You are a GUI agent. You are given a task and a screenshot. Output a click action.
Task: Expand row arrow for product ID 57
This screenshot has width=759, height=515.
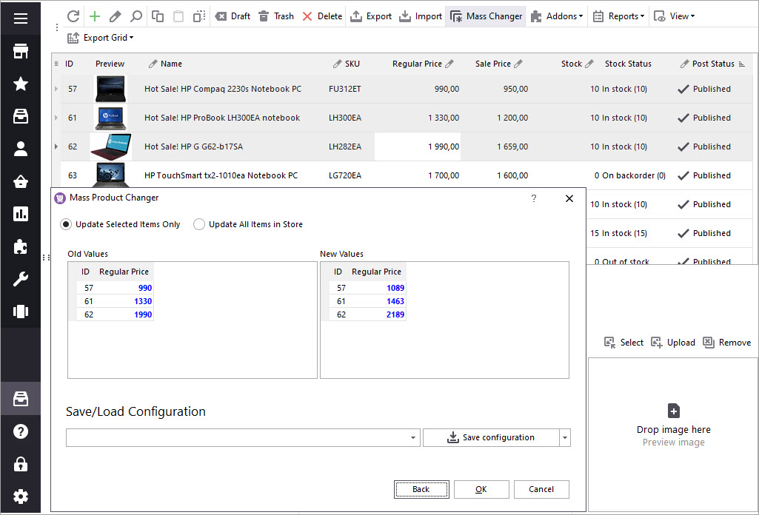(x=56, y=89)
